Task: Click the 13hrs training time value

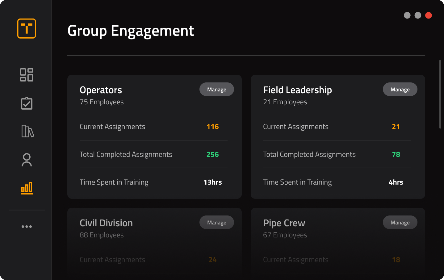Action: (x=213, y=182)
